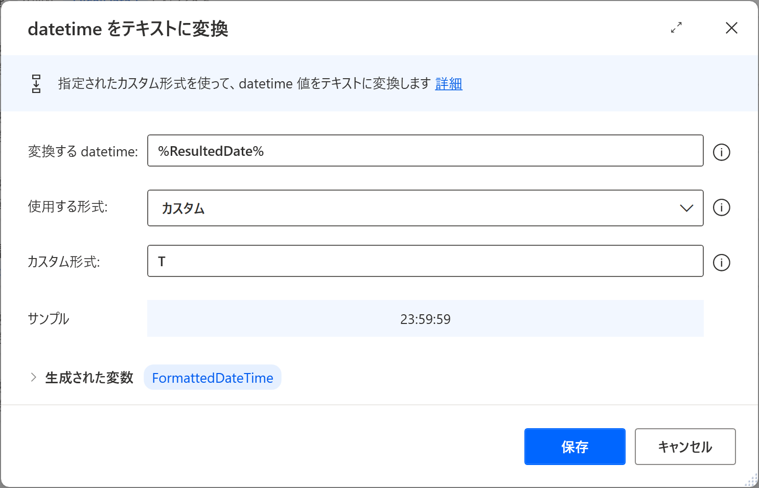The image size is (759, 488).
Task: Show info for 変換する datetime field
Action: coord(721,152)
